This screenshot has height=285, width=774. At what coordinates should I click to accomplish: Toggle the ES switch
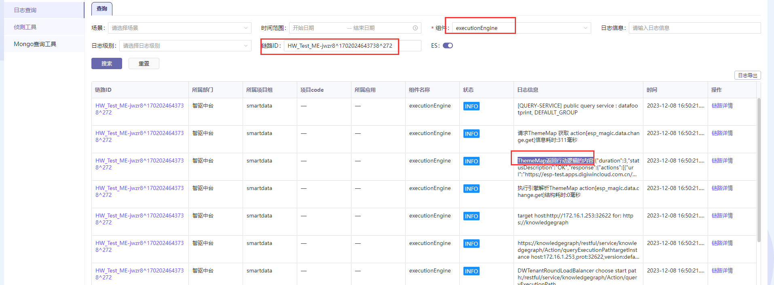[448, 46]
